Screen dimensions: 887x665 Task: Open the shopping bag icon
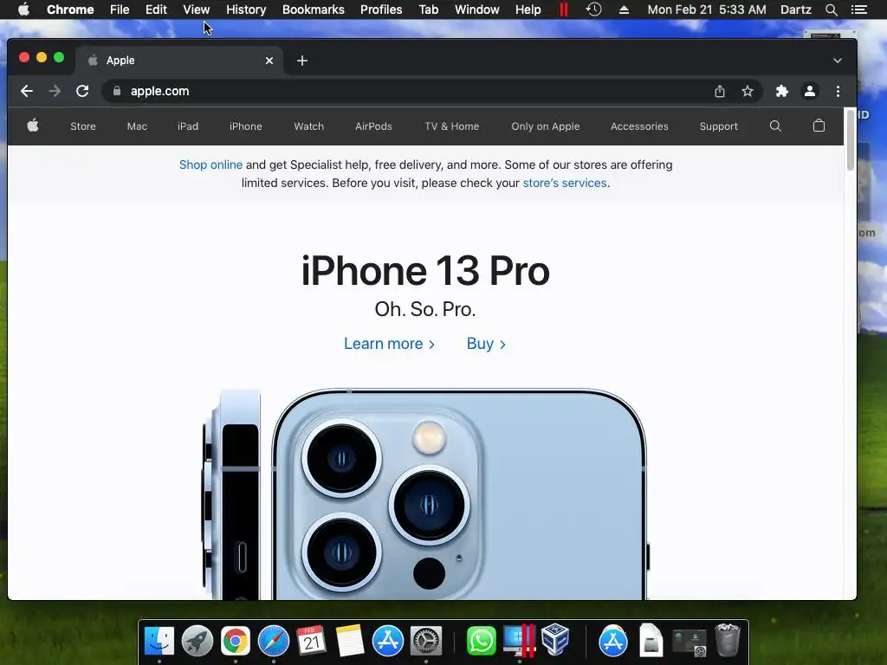[819, 126]
